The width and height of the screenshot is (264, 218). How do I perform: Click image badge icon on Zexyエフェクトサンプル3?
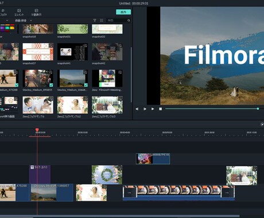[x=120, y=99]
